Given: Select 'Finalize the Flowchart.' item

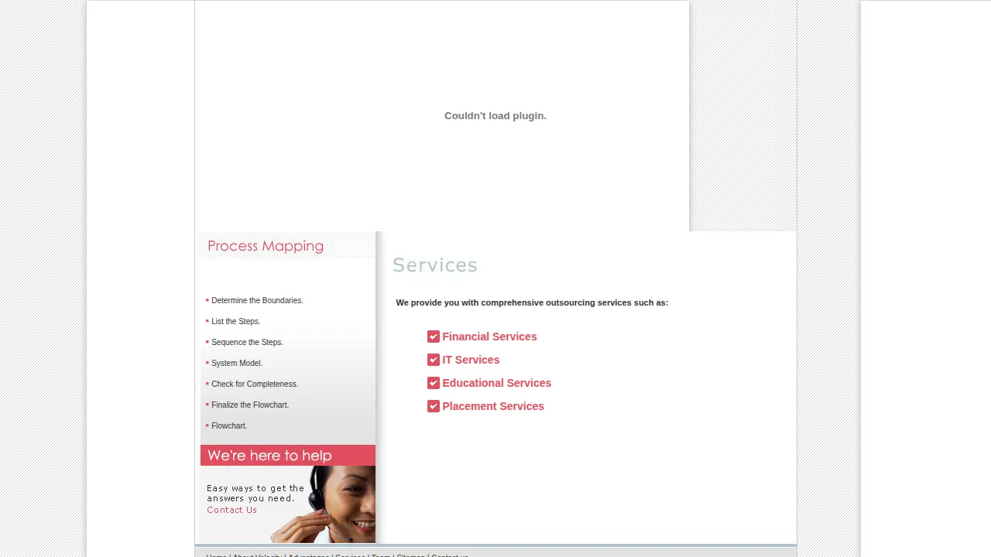Looking at the screenshot, I should (250, 405).
